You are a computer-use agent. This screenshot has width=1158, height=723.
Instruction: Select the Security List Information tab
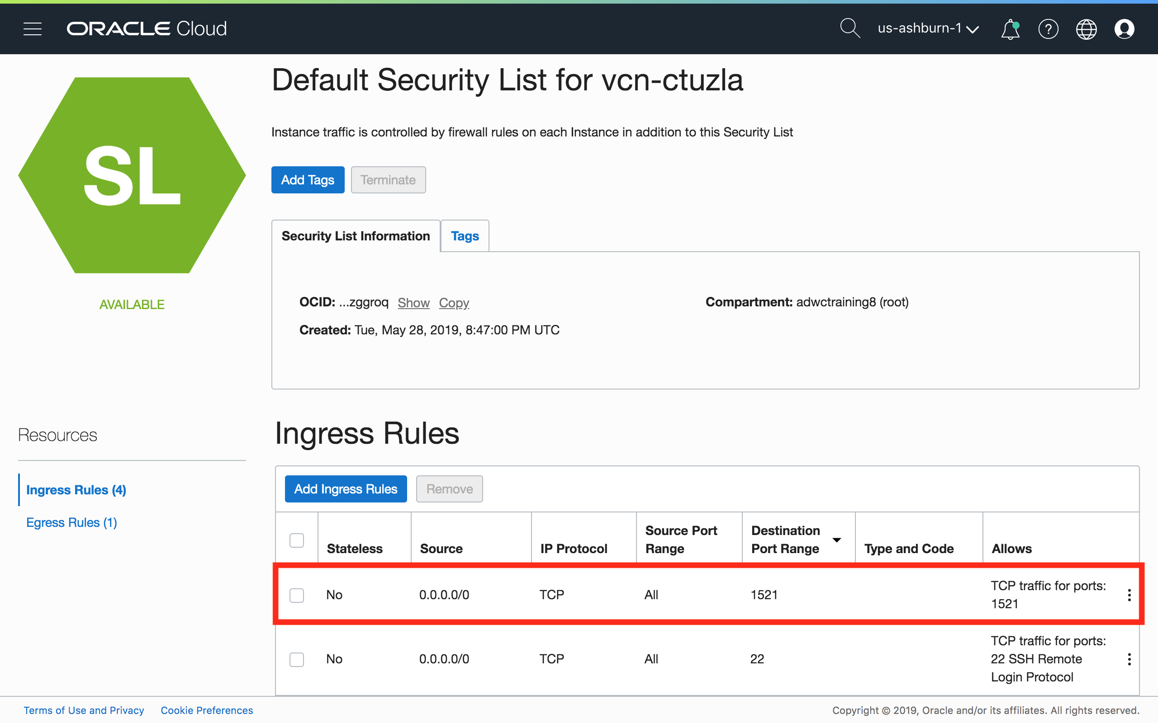[356, 236]
